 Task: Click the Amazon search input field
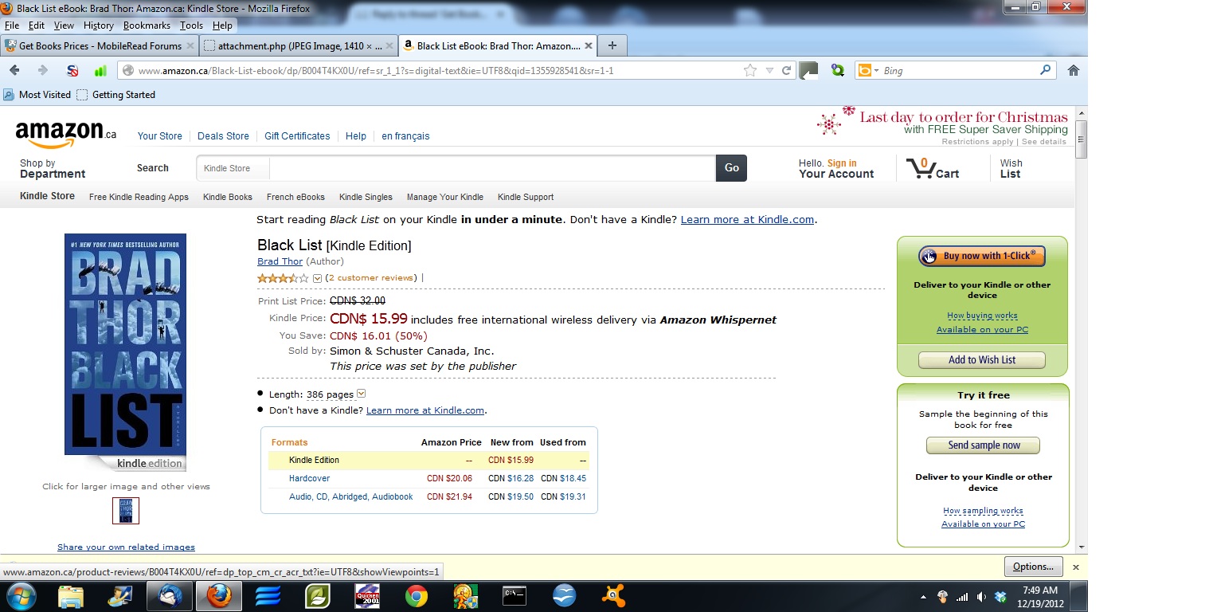[492, 168]
